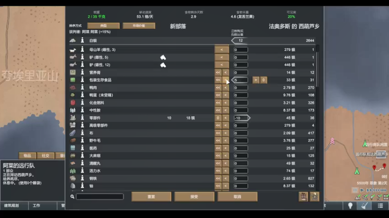Toggle the terrain mountain overlay icon
389x218 pixels.
pos(357,197)
